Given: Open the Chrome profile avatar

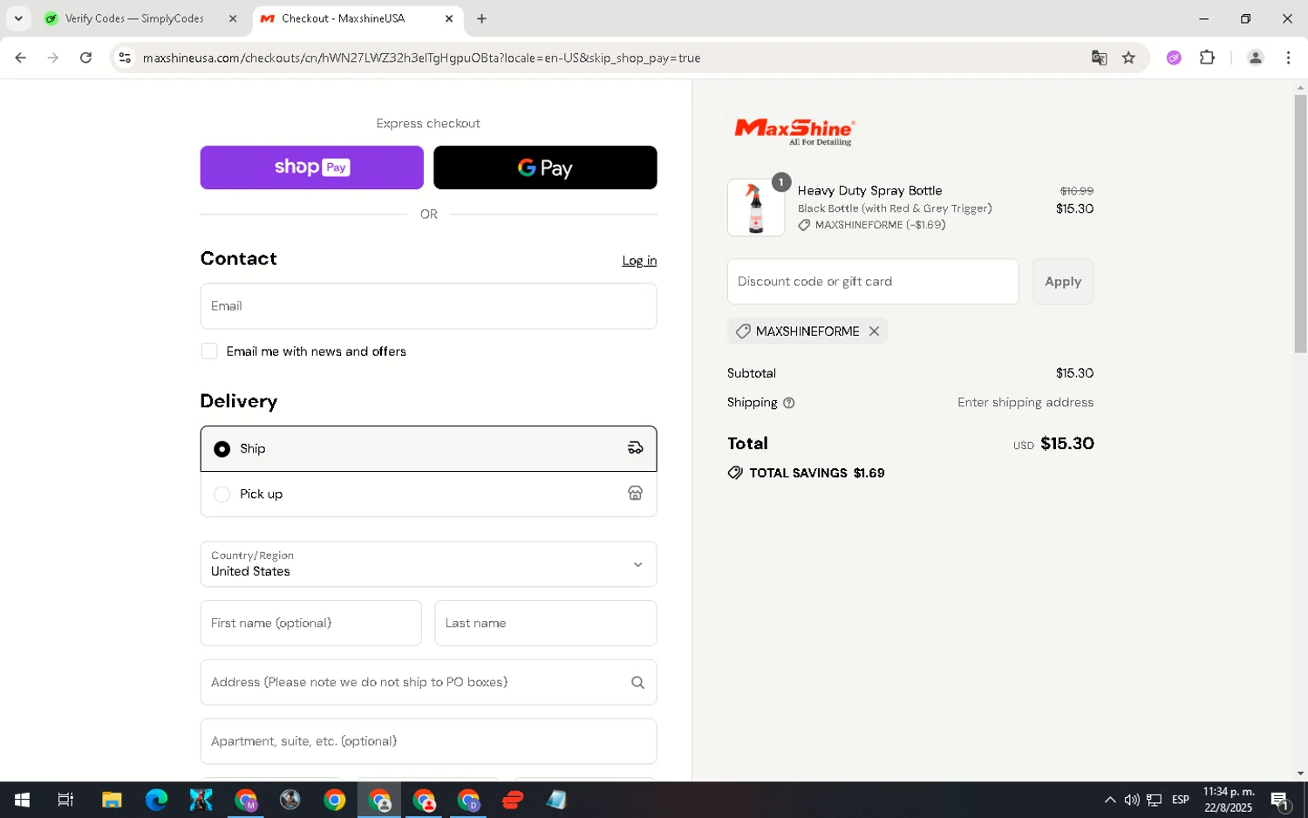Looking at the screenshot, I should click(1256, 58).
